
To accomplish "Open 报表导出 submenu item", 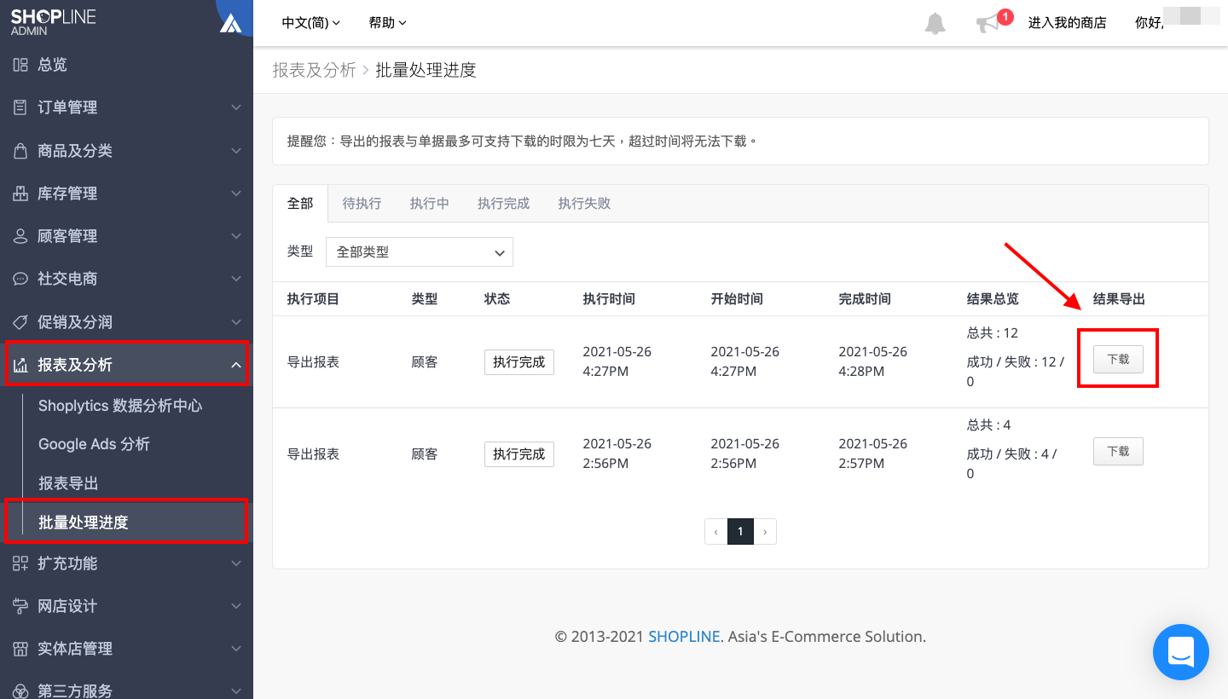I will tap(68, 483).
